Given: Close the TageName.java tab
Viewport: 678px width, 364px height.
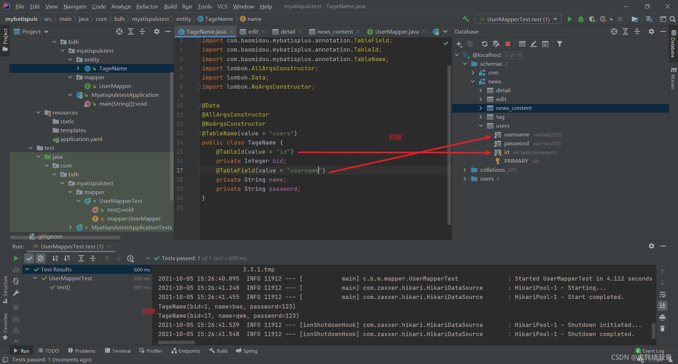Looking at the screenshot, I should point(231,31).
